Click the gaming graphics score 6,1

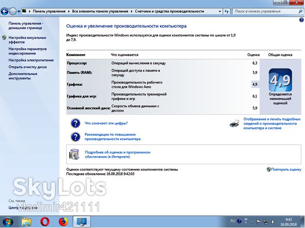point(255,96)
